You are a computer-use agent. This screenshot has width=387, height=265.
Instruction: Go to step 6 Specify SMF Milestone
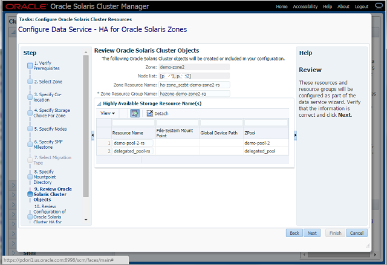pyautogui.click(x=48, y=144)
